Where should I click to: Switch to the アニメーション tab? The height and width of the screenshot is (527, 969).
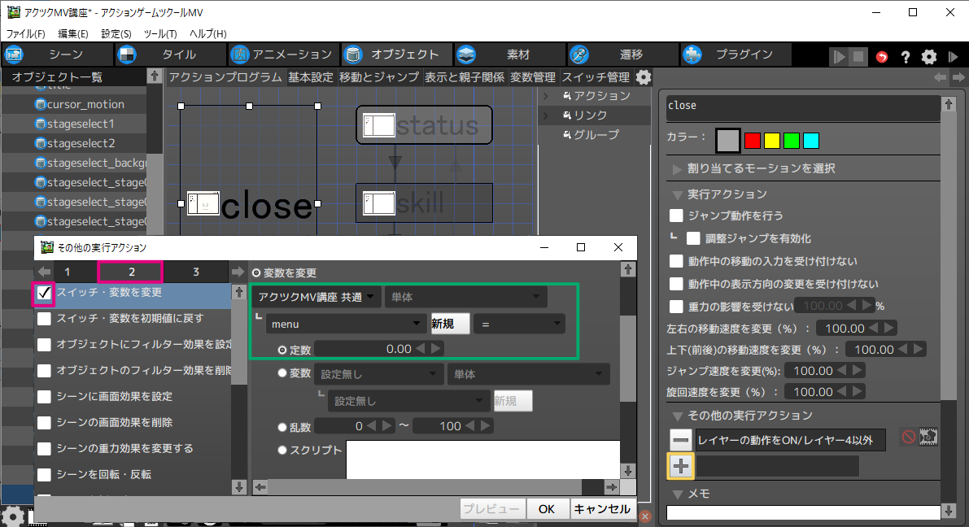coord(282,54)
